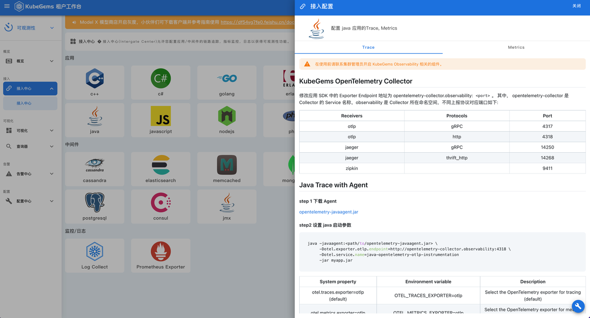The height and width of the screenshot is (318, 590).
Task: Click the 4318 port cell
Action: [548, 137]
